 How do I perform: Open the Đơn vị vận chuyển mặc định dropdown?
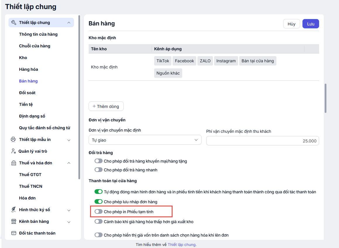tap(145, 140)
